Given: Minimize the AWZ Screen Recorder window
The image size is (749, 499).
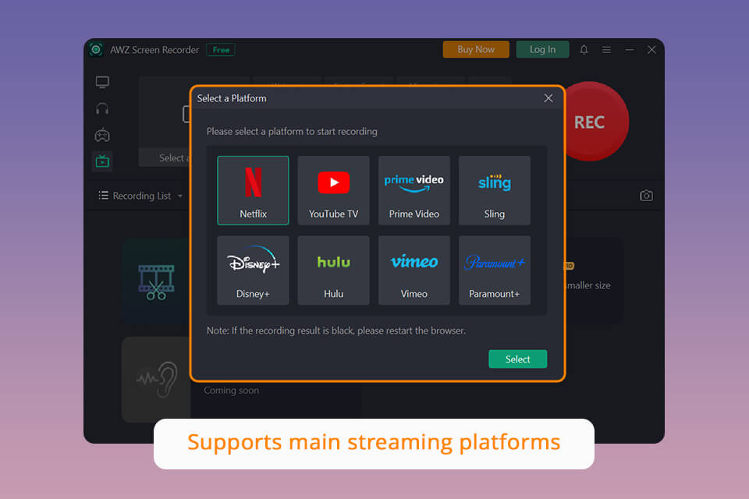Looking at the screenshot, I should pyautogui.click(x=630, y=50).
